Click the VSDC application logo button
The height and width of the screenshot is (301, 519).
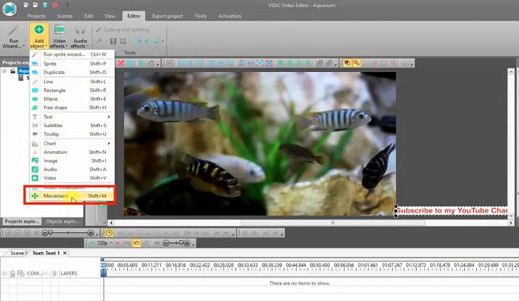coord(9,8)
